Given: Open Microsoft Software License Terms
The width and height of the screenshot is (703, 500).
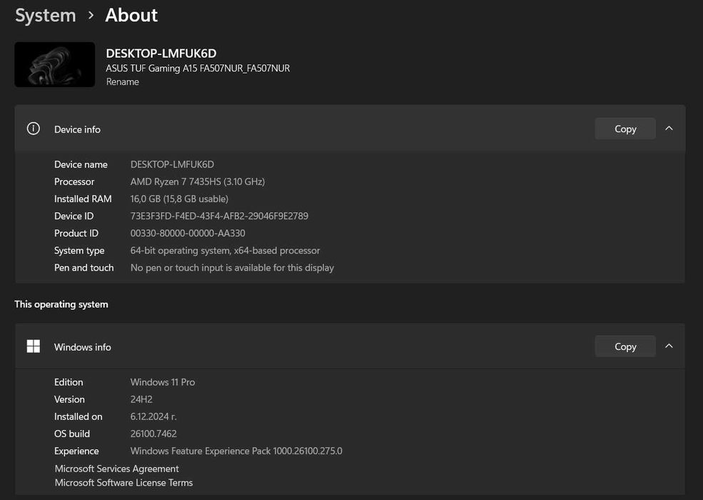Looking at the screenshot, I should (x=123, y=483).
